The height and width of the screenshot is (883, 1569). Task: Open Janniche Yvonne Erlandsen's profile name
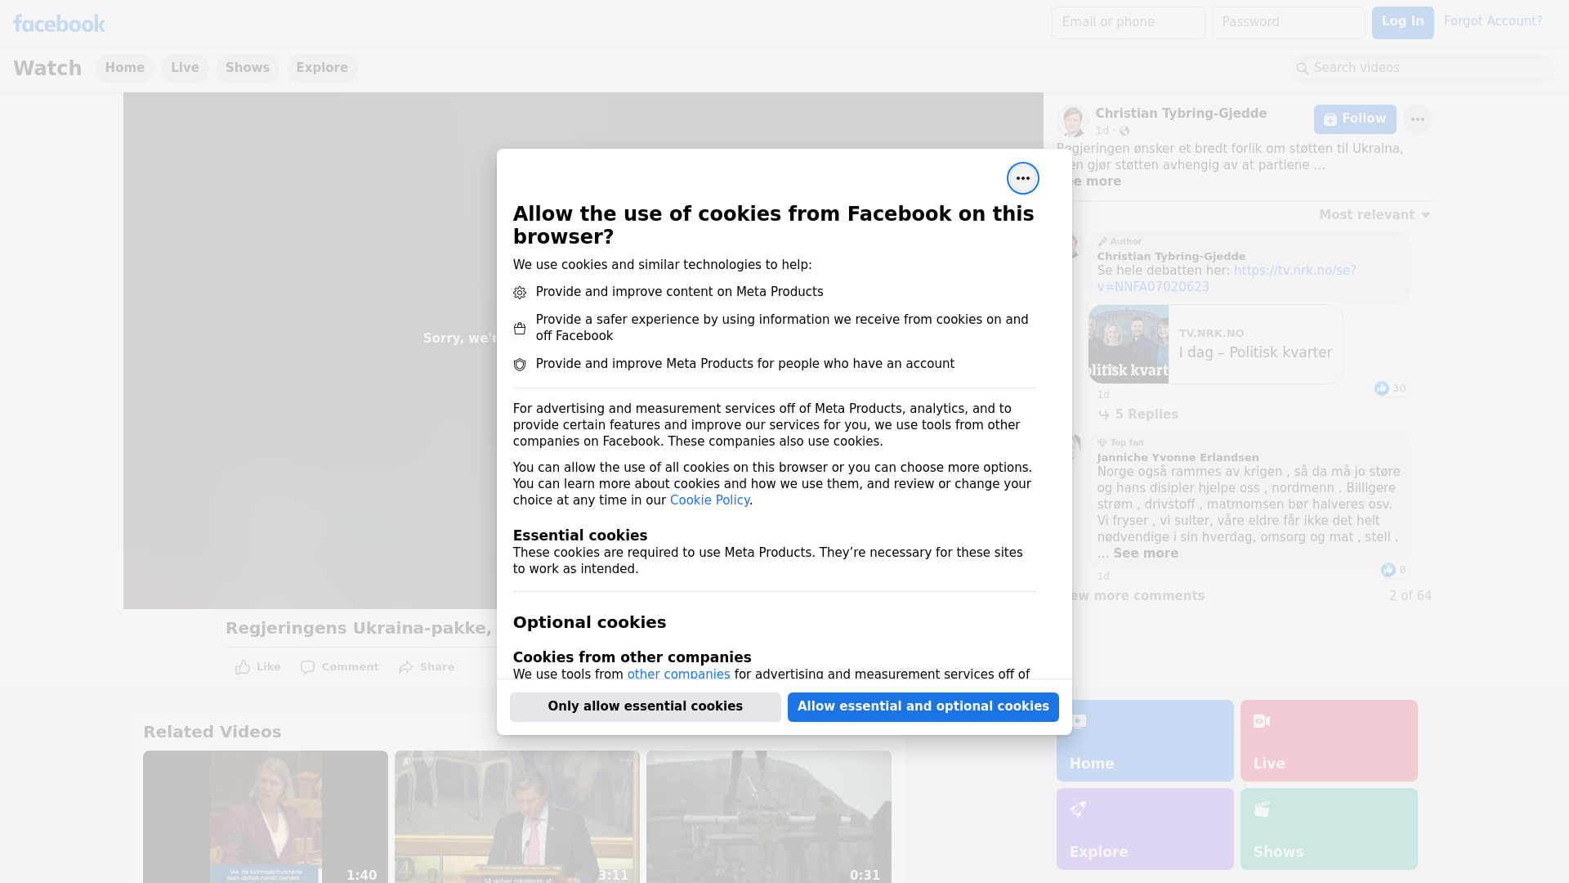click(1178, 458)
